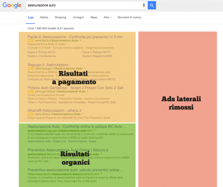Open Preventivo assicurazione auto: calcolo preventivi result
The width and height of the screenshot is (223, 187).
click(75, 170)
